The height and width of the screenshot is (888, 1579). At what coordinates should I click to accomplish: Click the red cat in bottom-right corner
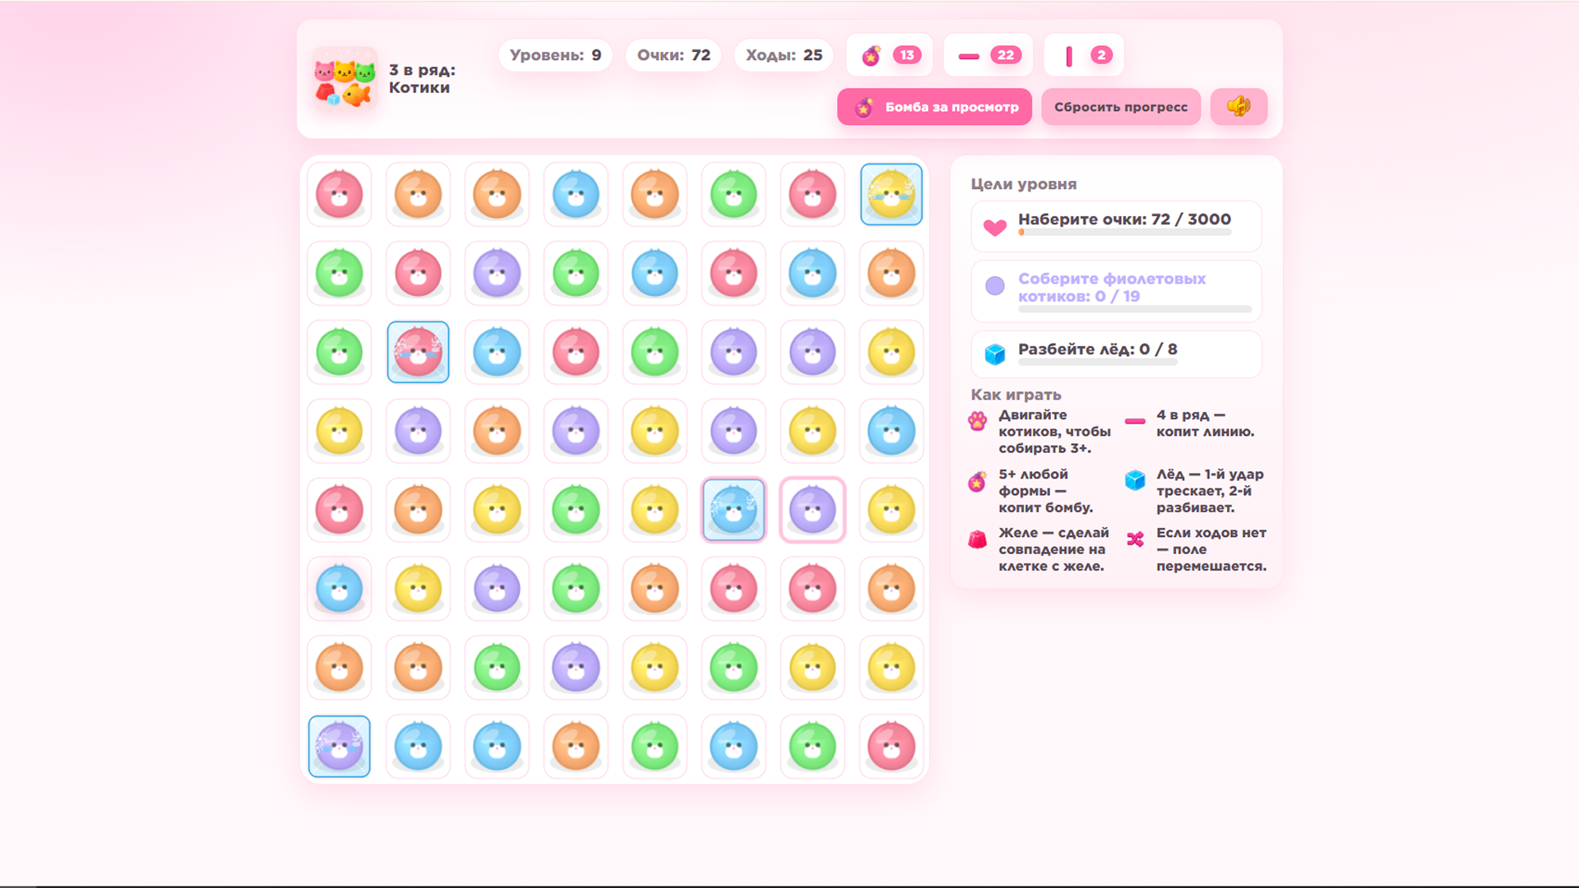pyautogui.click(x=891, y=747)
